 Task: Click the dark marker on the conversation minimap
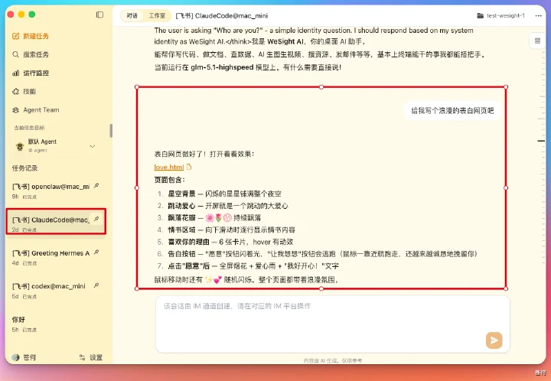(x=541, y=142)
